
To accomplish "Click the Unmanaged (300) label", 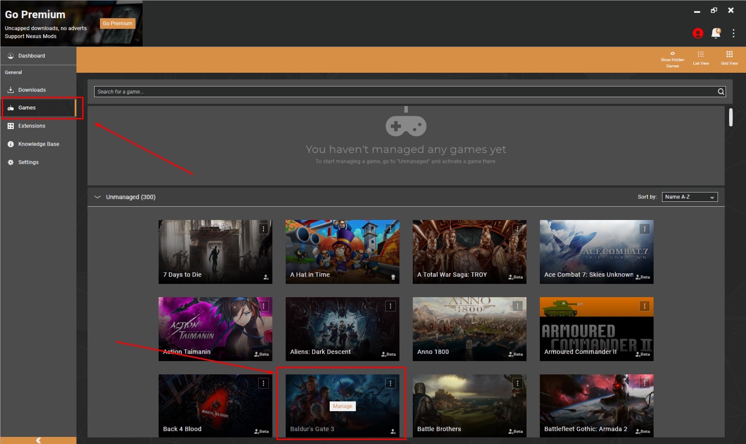I will click(x=131, y=197).
